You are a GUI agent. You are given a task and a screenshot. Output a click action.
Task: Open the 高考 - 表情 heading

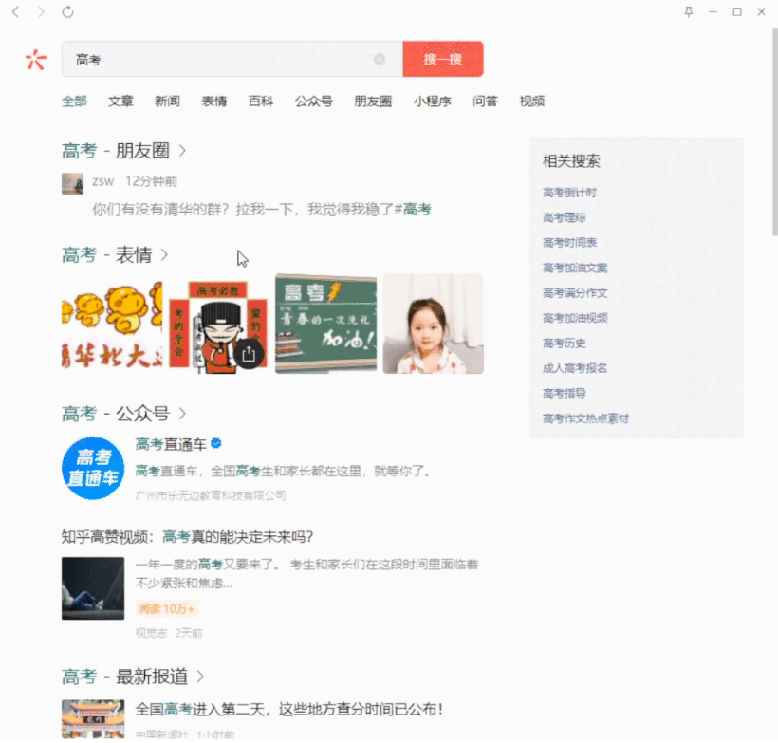click(x=106, y=254)
